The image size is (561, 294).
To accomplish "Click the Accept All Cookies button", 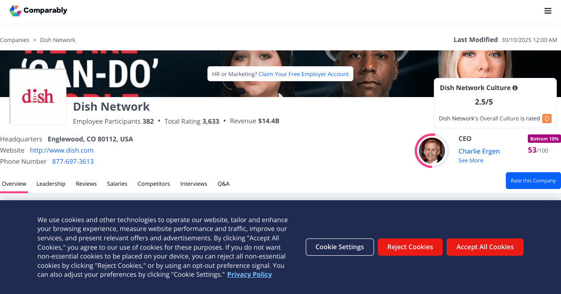I will (485, 247).
